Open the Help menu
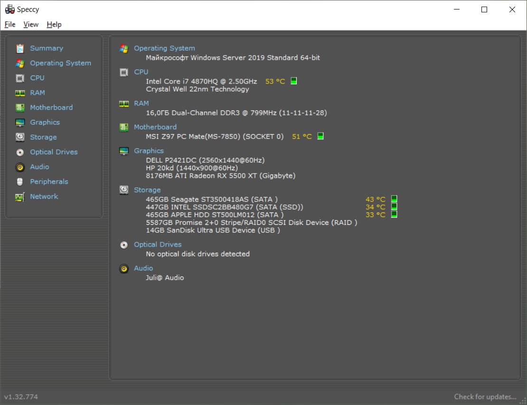The image size is (527, 405). (54, 25)
